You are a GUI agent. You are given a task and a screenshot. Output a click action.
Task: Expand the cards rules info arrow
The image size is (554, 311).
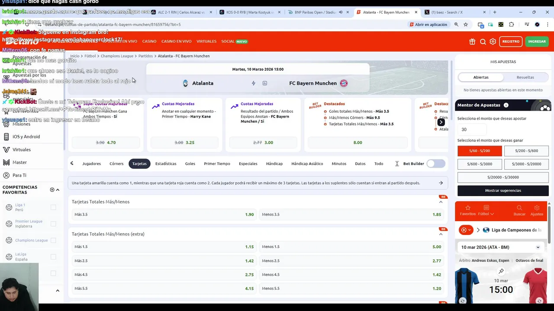pos(441,183)
